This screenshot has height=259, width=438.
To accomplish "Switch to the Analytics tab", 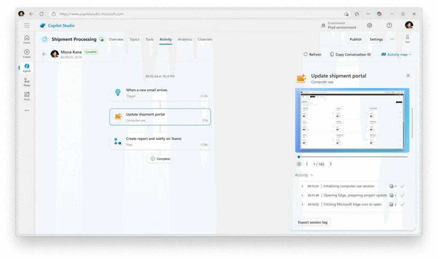I will pos(185,39).
